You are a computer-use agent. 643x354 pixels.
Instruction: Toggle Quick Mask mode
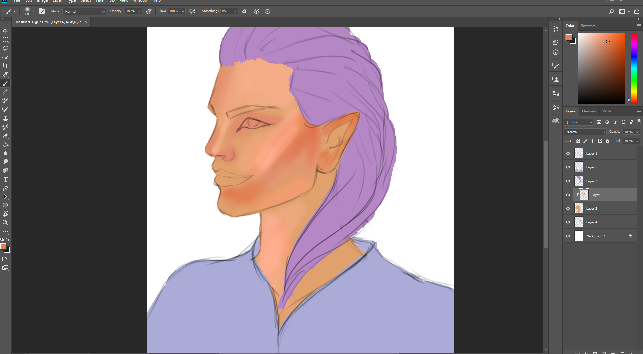point(5,259)
